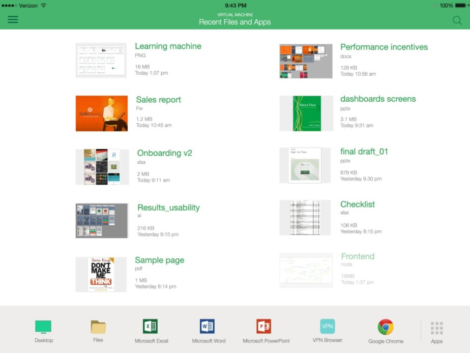Tap the Onboarding v2 thumbnail

102,167
